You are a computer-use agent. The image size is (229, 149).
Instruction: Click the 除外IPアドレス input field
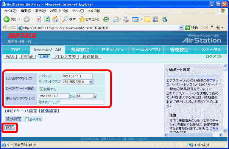point(82,102)
